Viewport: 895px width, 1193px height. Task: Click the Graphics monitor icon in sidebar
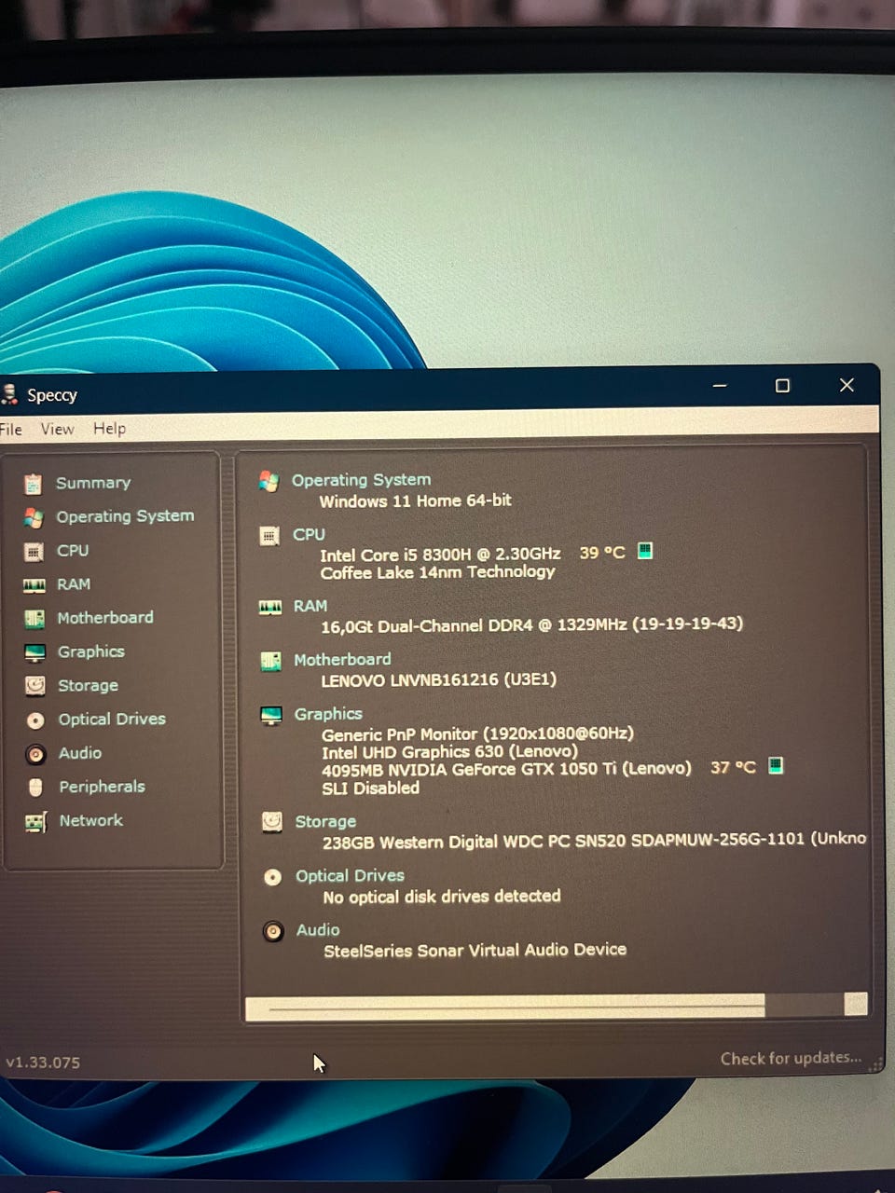click(34, 652)
